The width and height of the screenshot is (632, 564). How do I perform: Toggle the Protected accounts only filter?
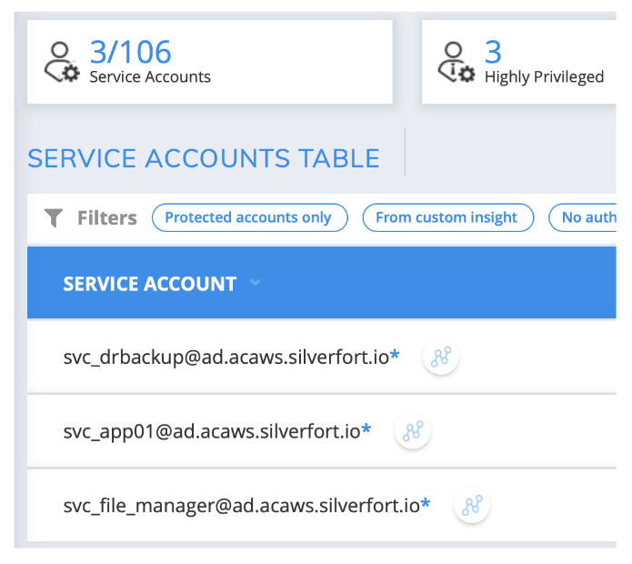(249, 217)
